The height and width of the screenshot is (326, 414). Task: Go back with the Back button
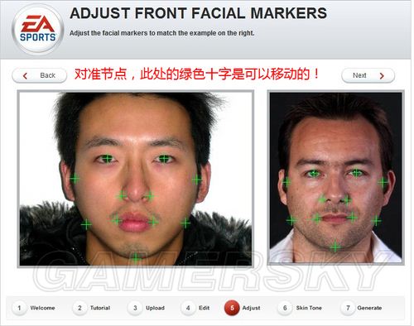(x=40, y=75)
